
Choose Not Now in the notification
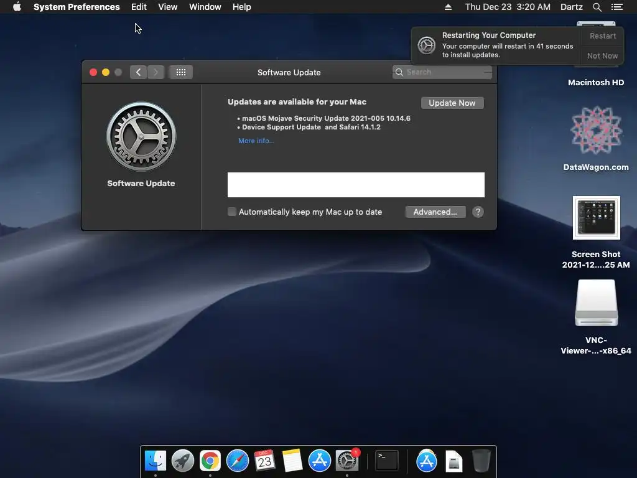[x=602, y=55]
